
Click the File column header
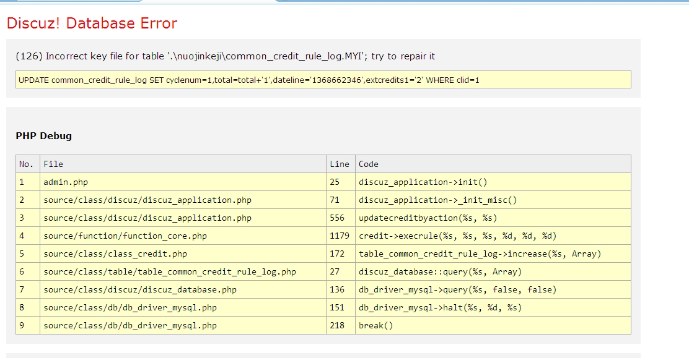[x=53, y=164]
